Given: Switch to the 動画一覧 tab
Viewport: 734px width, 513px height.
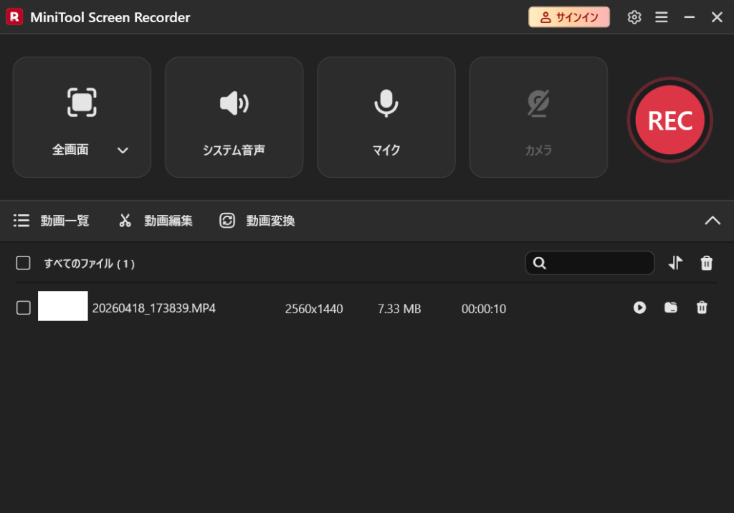Looking at the screenshot, I should 52,221.
